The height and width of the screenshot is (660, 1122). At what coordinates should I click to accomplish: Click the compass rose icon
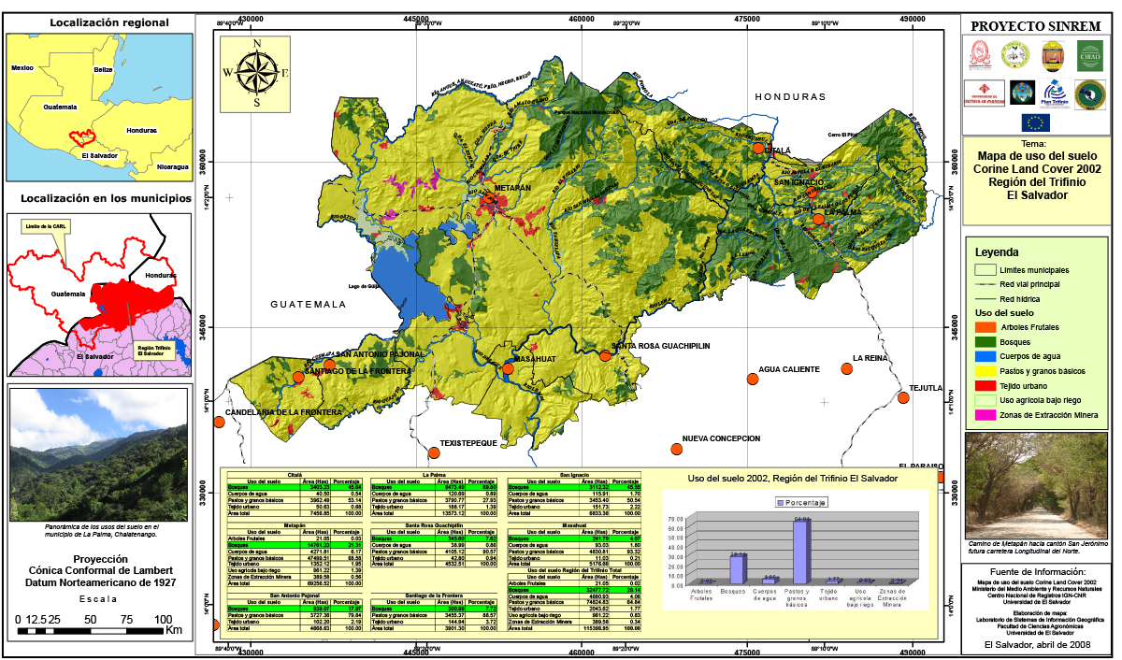256,72
